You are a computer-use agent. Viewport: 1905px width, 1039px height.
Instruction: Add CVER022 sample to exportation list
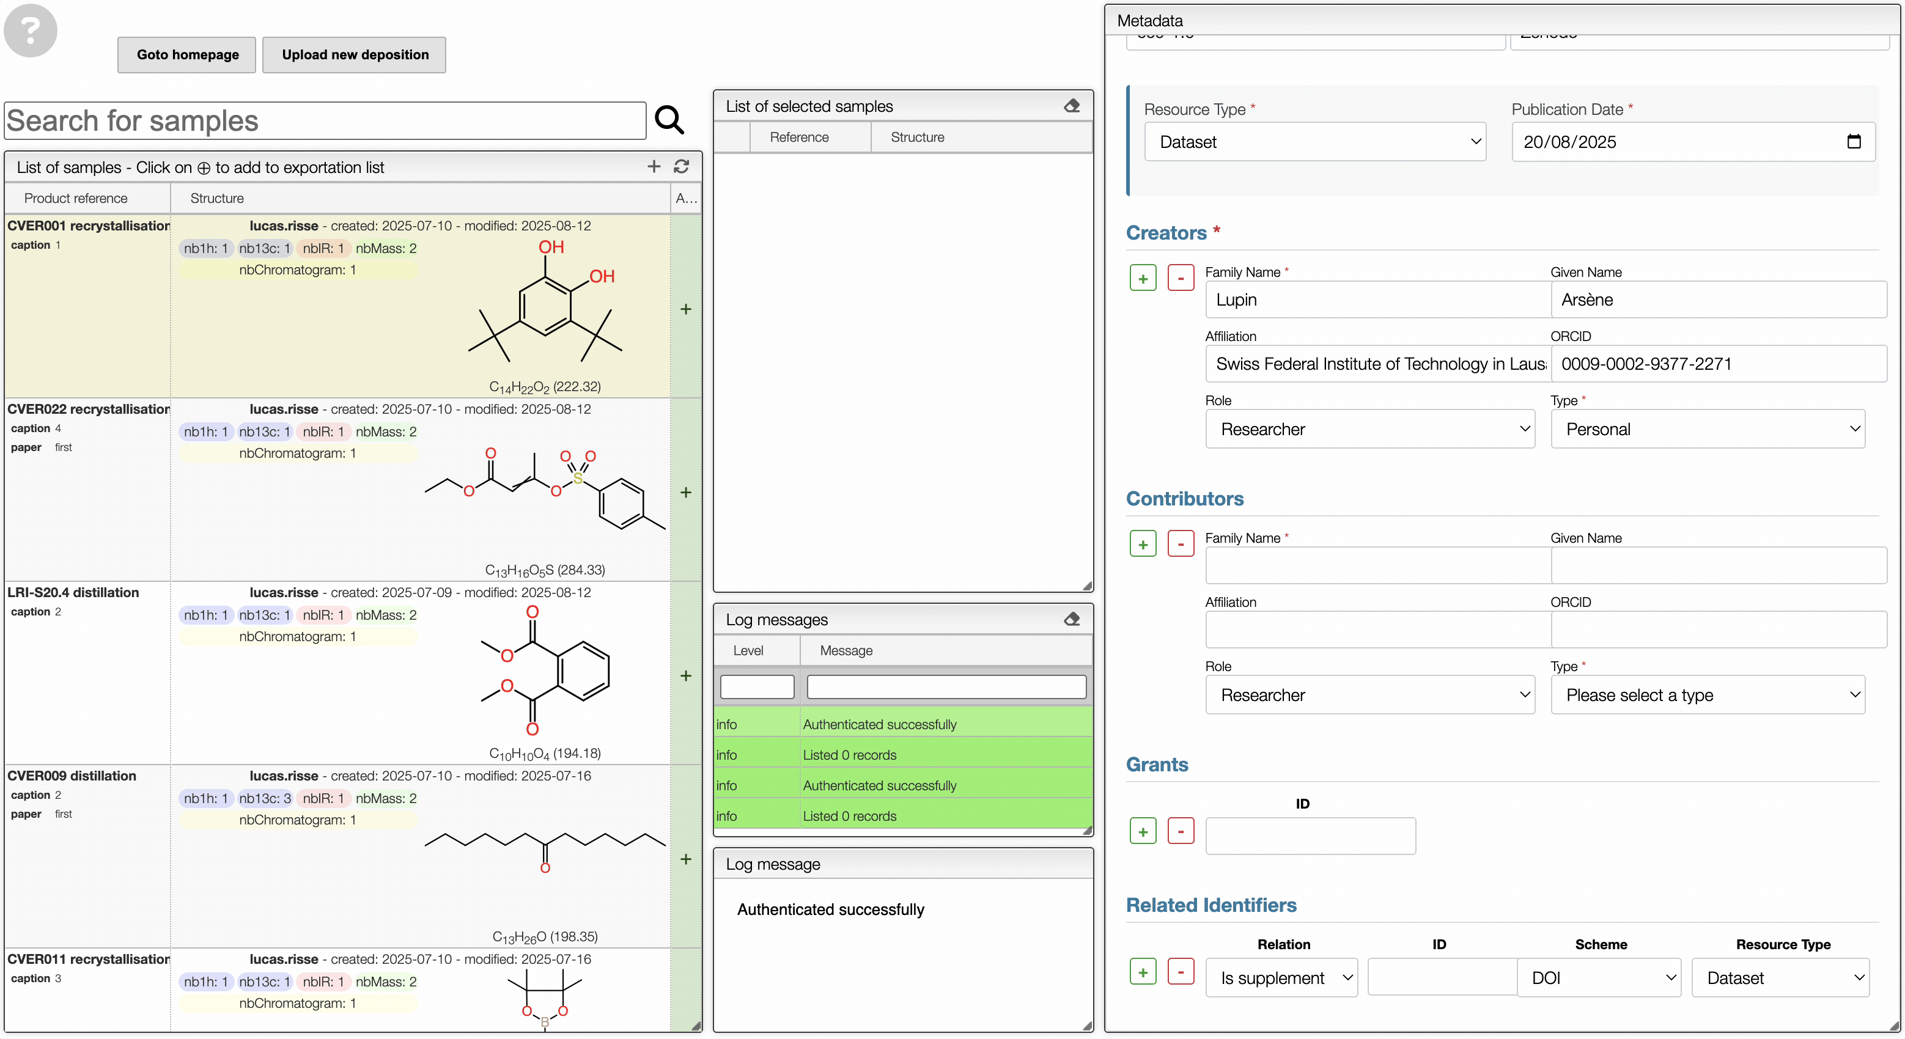click(685, 493)
